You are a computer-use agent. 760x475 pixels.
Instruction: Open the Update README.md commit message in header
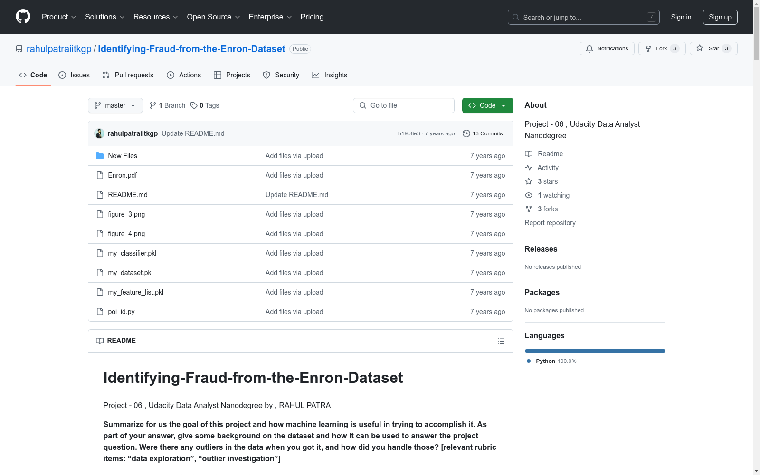click(193, 133)
